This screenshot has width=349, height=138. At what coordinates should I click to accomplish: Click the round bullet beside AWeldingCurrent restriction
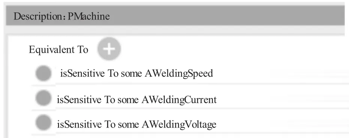pos(43,98)
